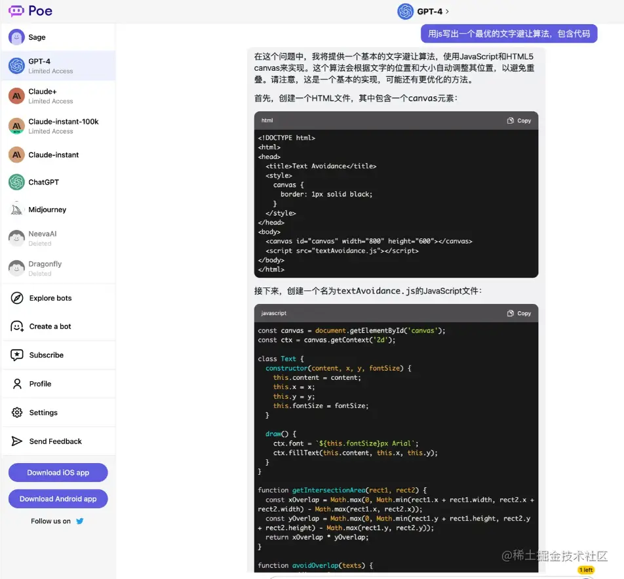Click the GPT-4 header avatar icon
The height and width of the screenshot is (579, 624).
click(x=406, y=11)
